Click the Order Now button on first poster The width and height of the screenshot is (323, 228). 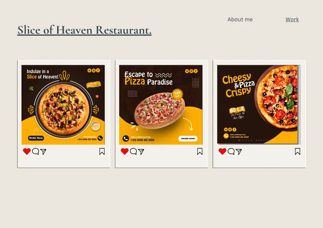point(36,138)
